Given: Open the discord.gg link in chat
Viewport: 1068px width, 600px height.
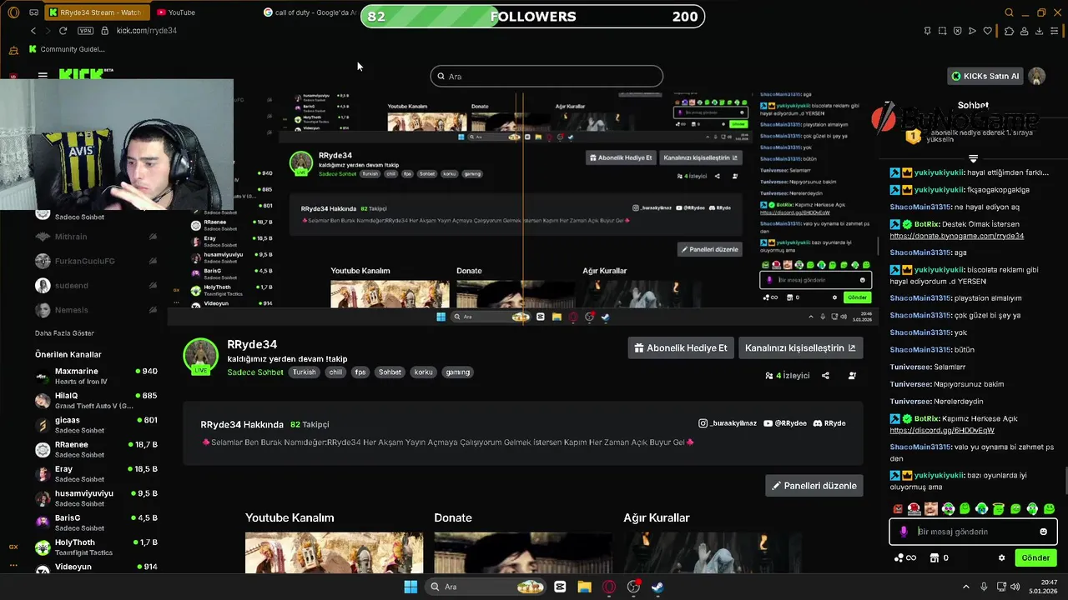Looking at the screenshot, I should tap(942, 431).
